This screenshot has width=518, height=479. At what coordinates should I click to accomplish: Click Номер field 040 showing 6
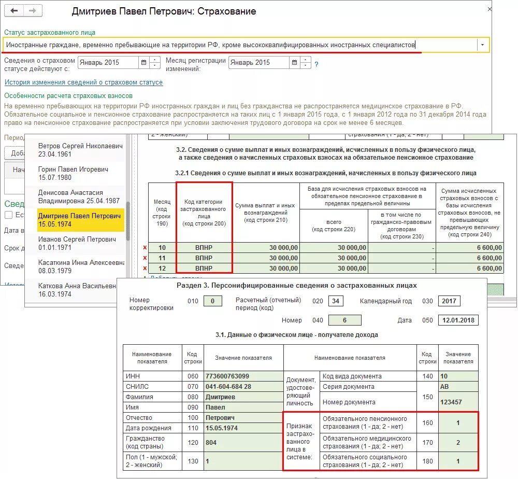pos(344,320)
